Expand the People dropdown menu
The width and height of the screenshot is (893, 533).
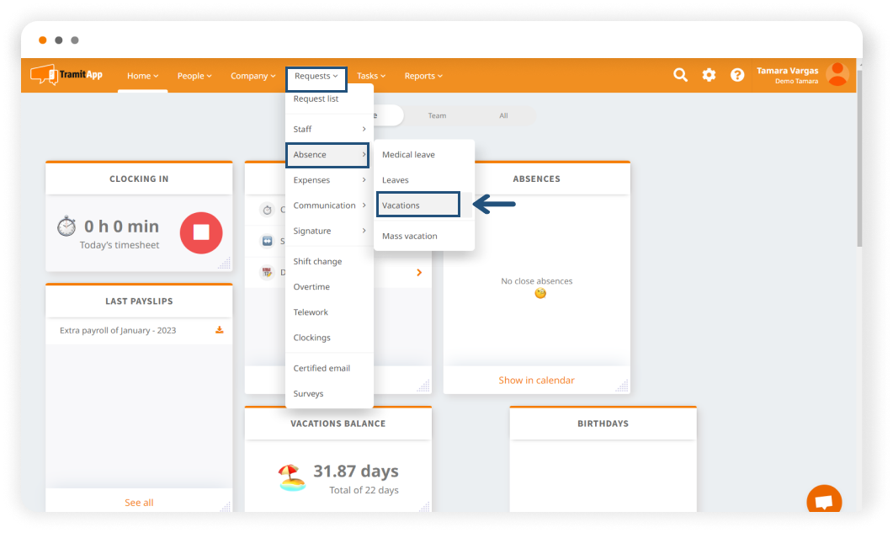(x=194, y=76)
